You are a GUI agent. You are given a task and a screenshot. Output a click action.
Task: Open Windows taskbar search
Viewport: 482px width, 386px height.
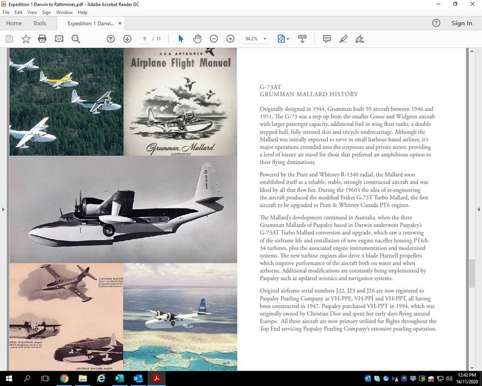(27, 378)
